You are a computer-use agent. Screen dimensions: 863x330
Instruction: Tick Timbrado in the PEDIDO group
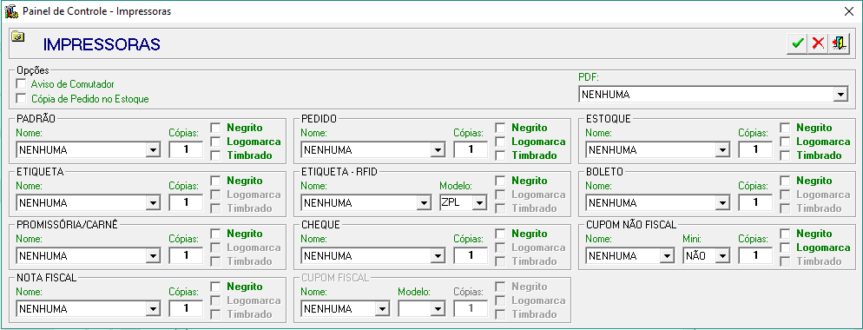500,155
